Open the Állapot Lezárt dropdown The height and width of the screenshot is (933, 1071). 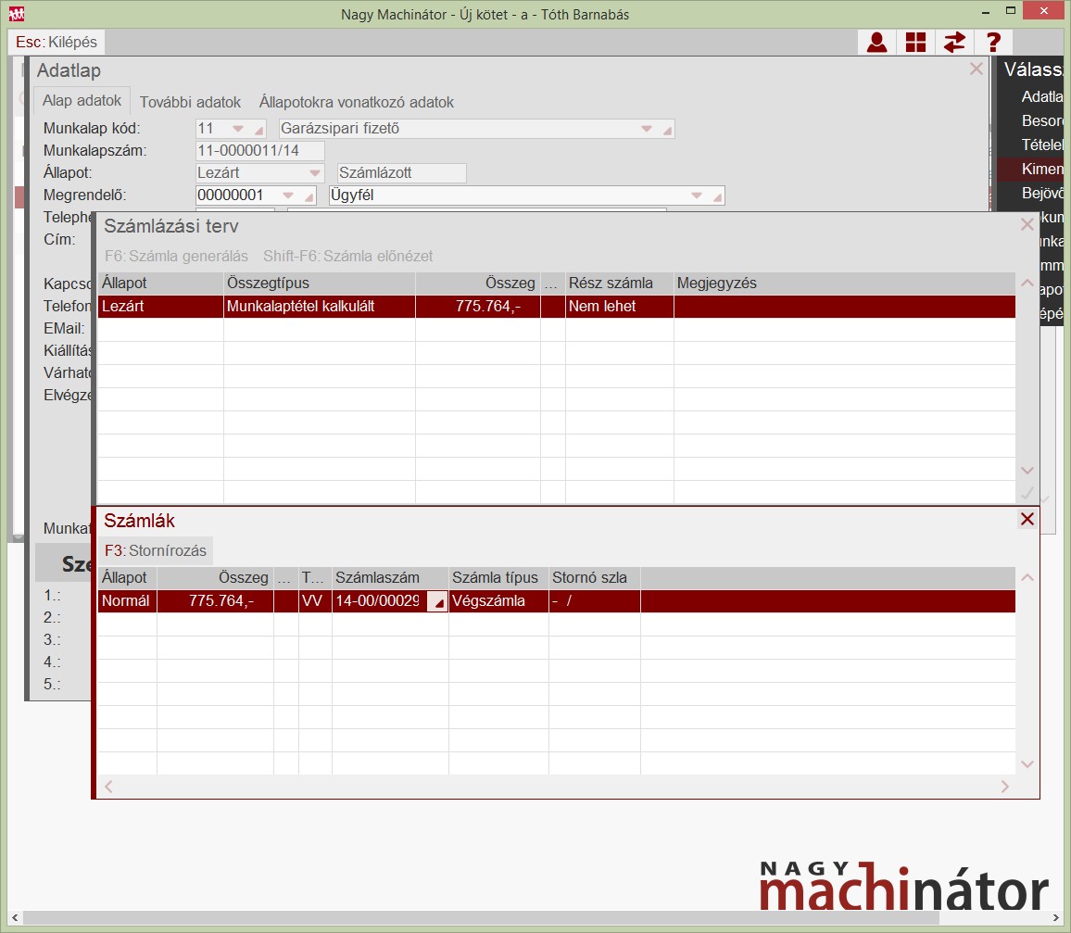[x=314, y=173]
